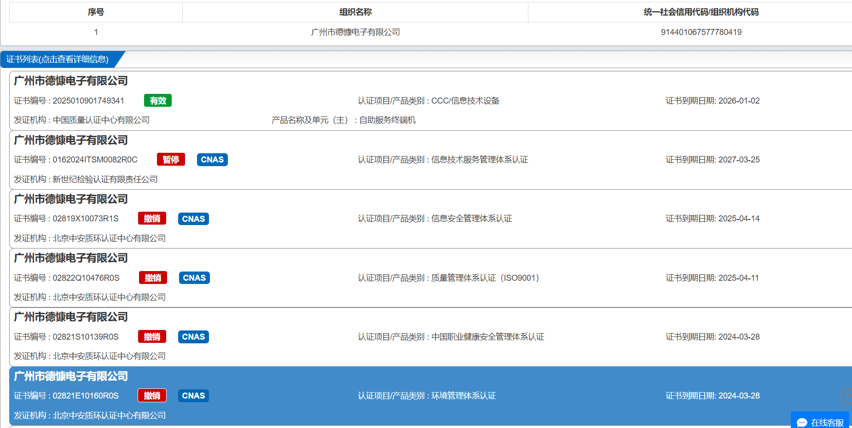Image resolution: width=852 pixels, height=428 pixels.
Task: Open certificate card titled above number 02821S10139R0S
Action: 71,317
